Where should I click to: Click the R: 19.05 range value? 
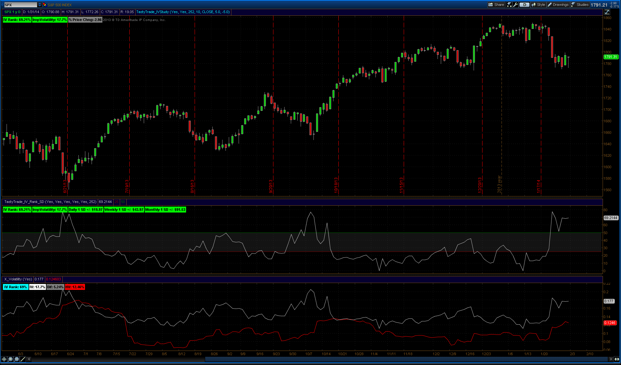tap(127, 12)
